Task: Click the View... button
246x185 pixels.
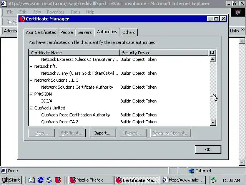Action: click(x=42, y=133)
